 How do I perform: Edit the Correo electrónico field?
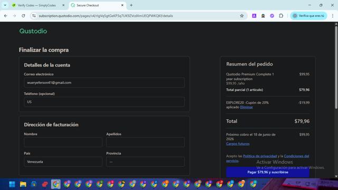pyautogui.click(x=105, y=82)
